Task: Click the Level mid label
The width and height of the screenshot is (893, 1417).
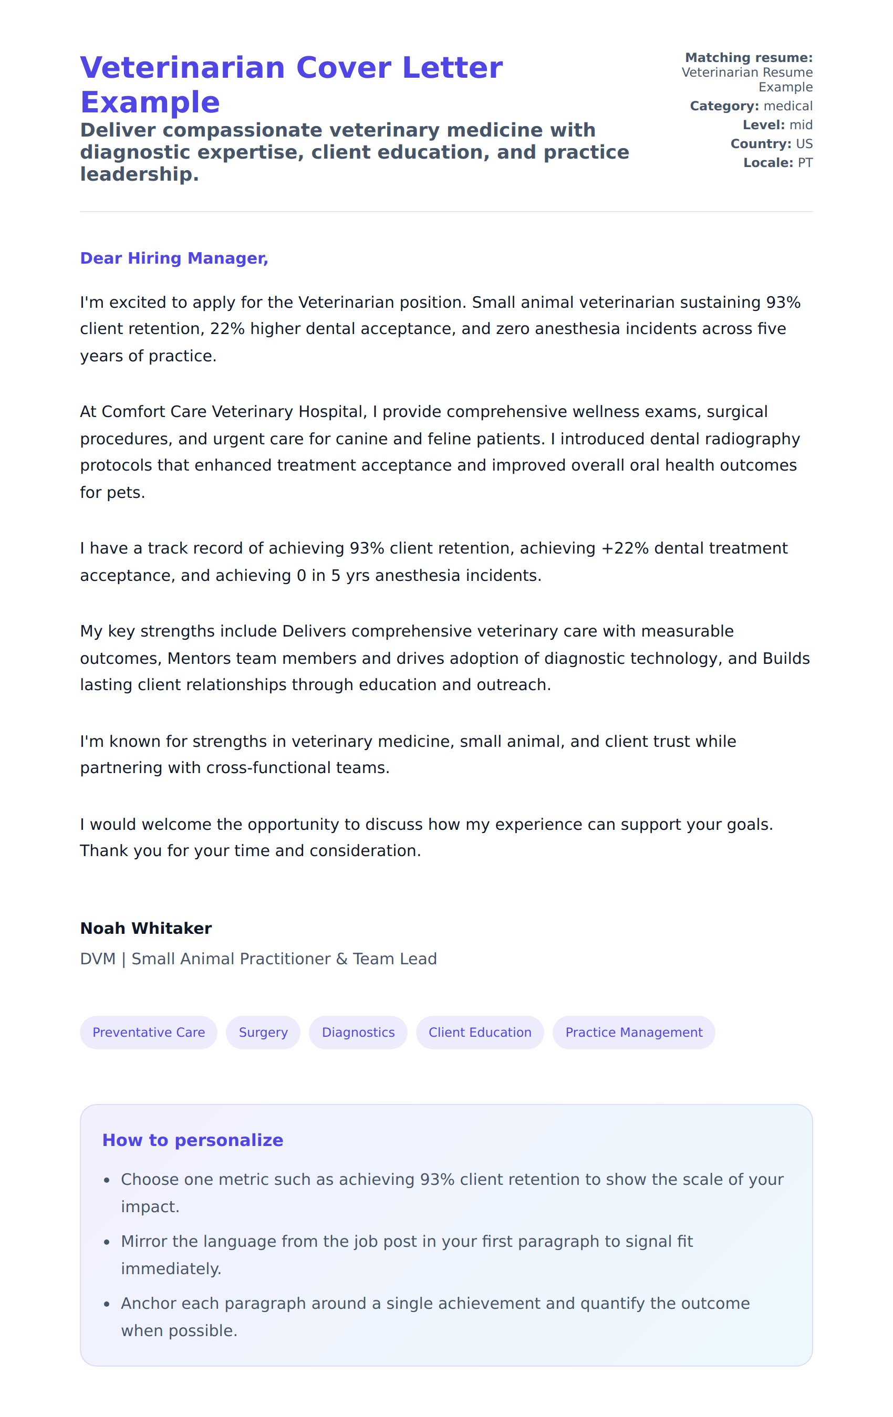Action: (777, 125)
